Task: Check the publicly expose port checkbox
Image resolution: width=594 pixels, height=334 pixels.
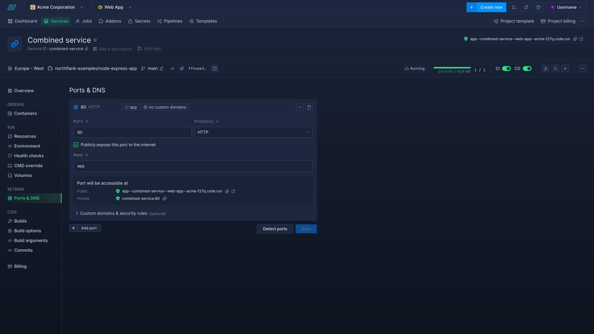Action: tap(75, 145)
